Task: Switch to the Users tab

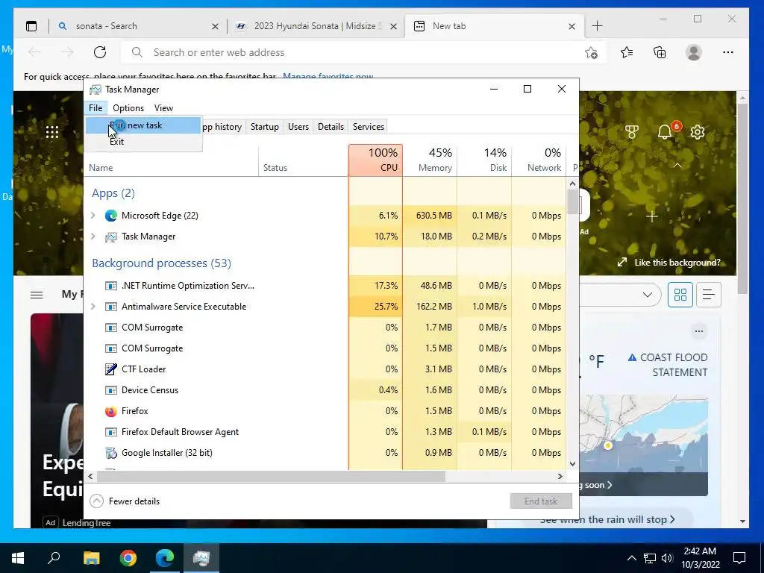Action: click(298, 127)
